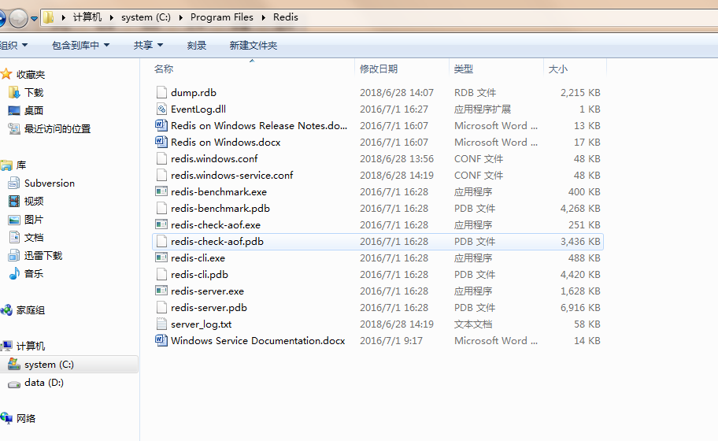Expand the arrow before 计算机 in the address bar

63,17
